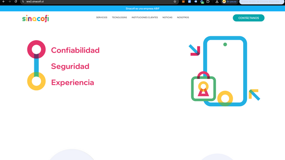285x160 pixels.
Task: Click the 'Experiencia' heading
Action: (73, 83)
